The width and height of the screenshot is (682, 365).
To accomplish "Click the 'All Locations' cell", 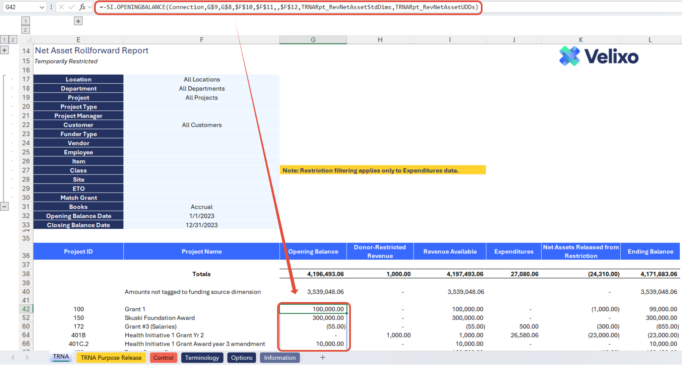I will (x=202, y=79).
